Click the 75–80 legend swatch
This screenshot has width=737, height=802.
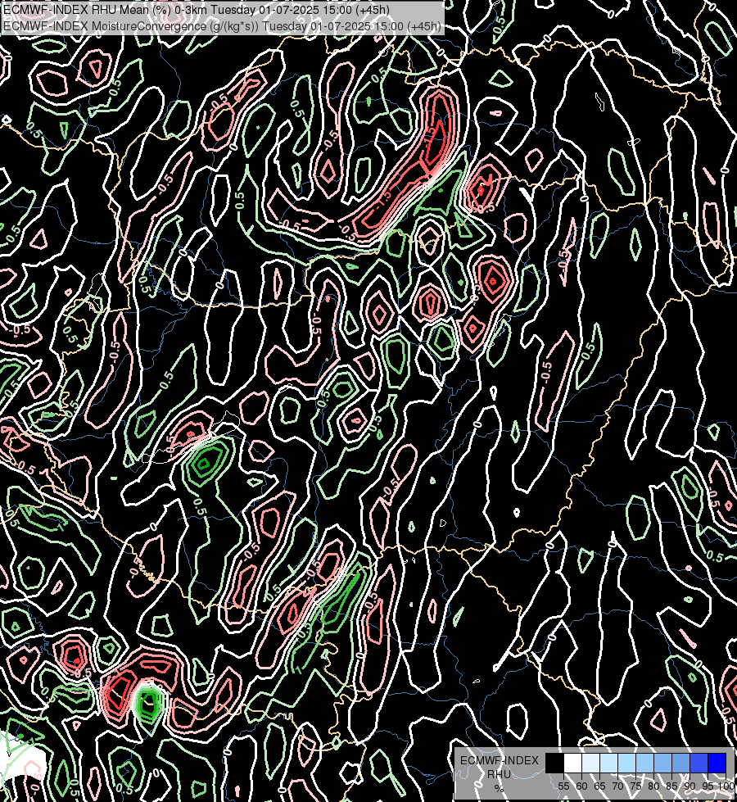[644, 763]
